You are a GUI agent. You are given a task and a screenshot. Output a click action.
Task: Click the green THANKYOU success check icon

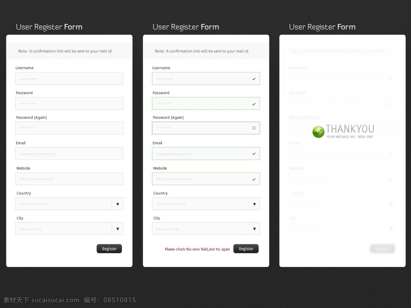click(318, 132)
